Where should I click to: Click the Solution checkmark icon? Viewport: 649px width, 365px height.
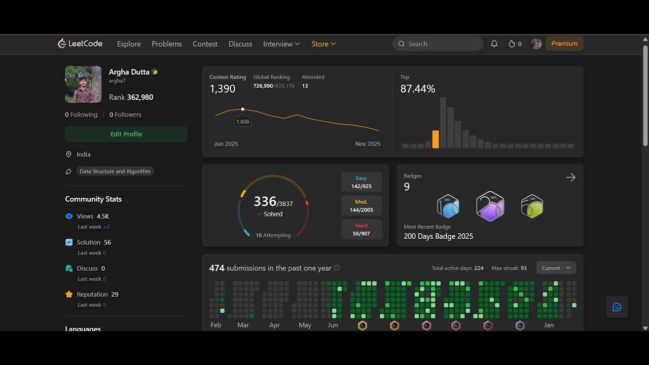69,242
